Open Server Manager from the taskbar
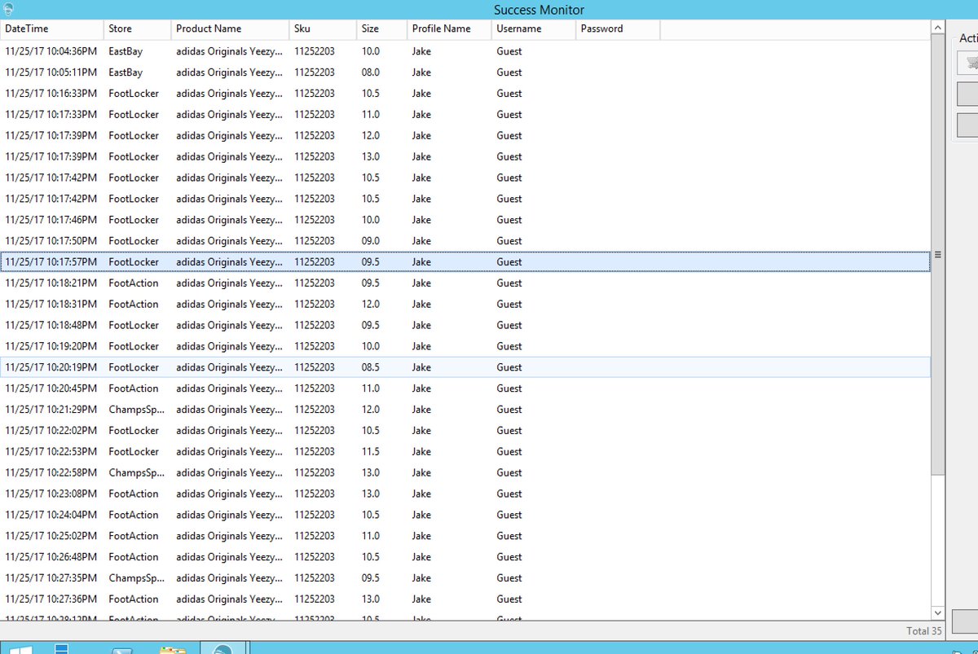This screenshot has width=978, height=654. pos(63,649)
